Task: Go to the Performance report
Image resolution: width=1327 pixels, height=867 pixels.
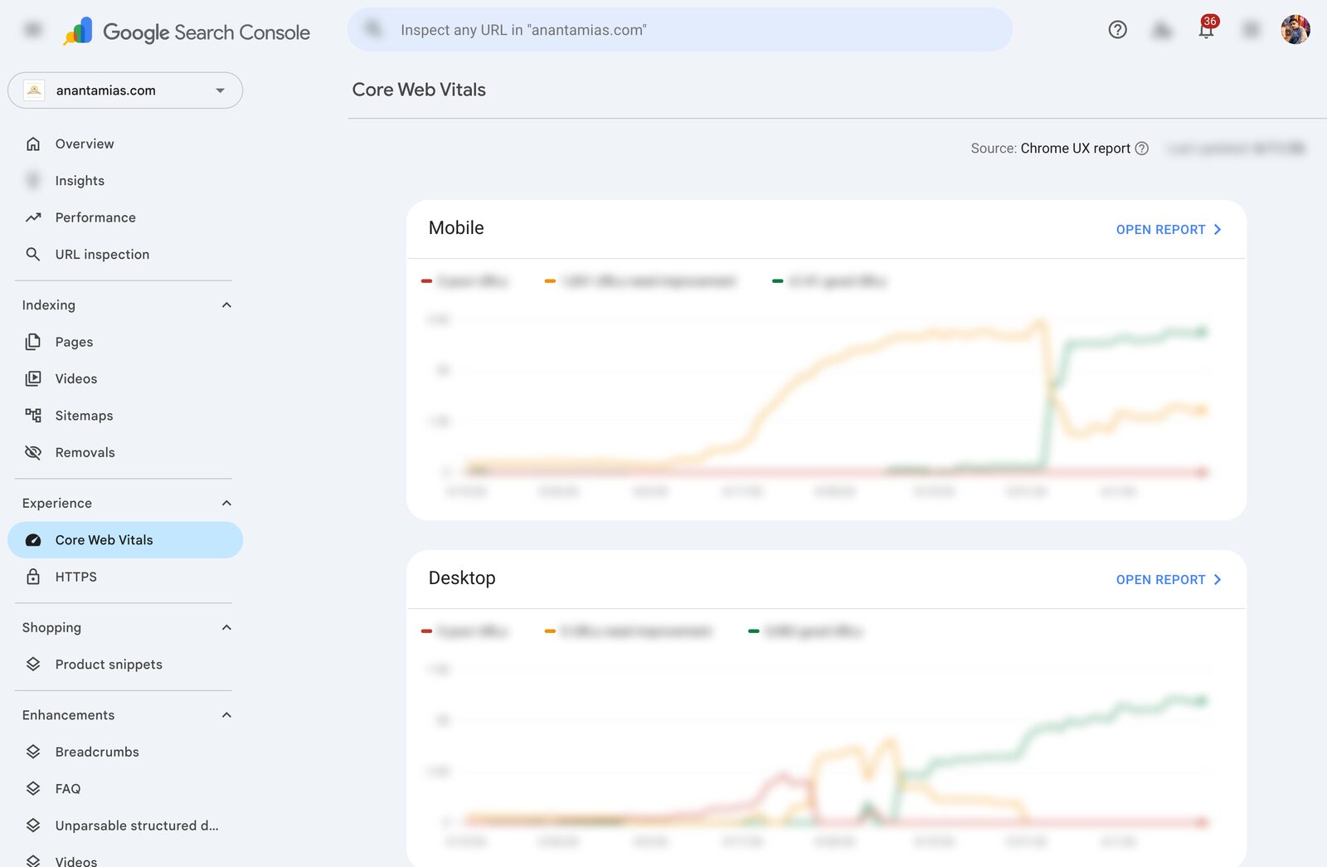Action: 125,217
